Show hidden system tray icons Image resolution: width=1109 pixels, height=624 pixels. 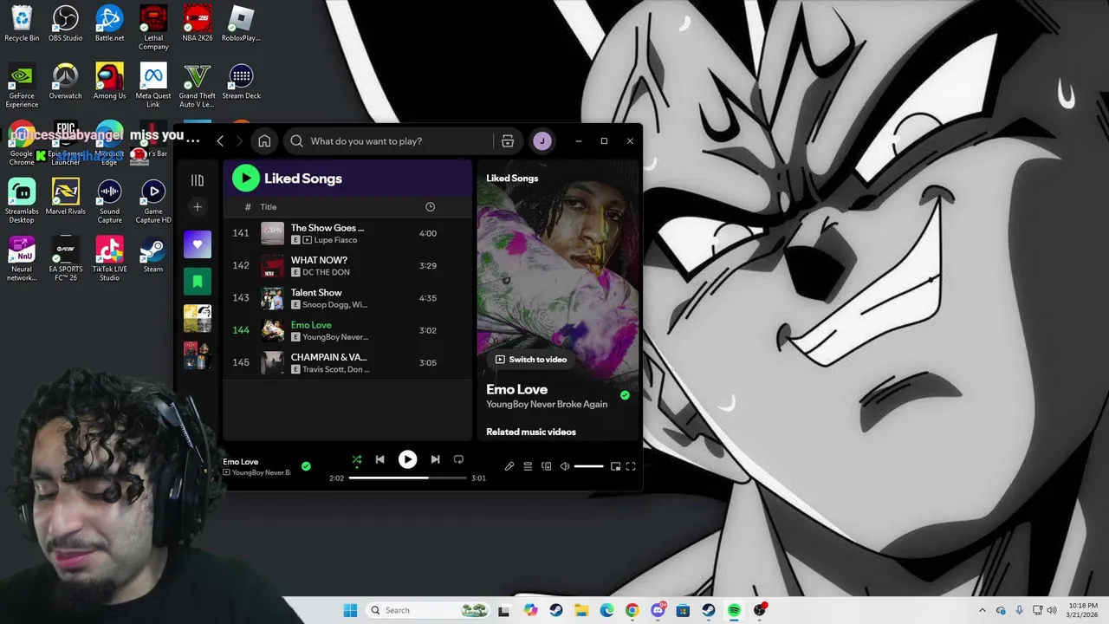[x=982, y=610]
